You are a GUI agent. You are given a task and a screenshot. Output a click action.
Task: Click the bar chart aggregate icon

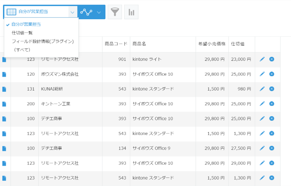point(131,12)
